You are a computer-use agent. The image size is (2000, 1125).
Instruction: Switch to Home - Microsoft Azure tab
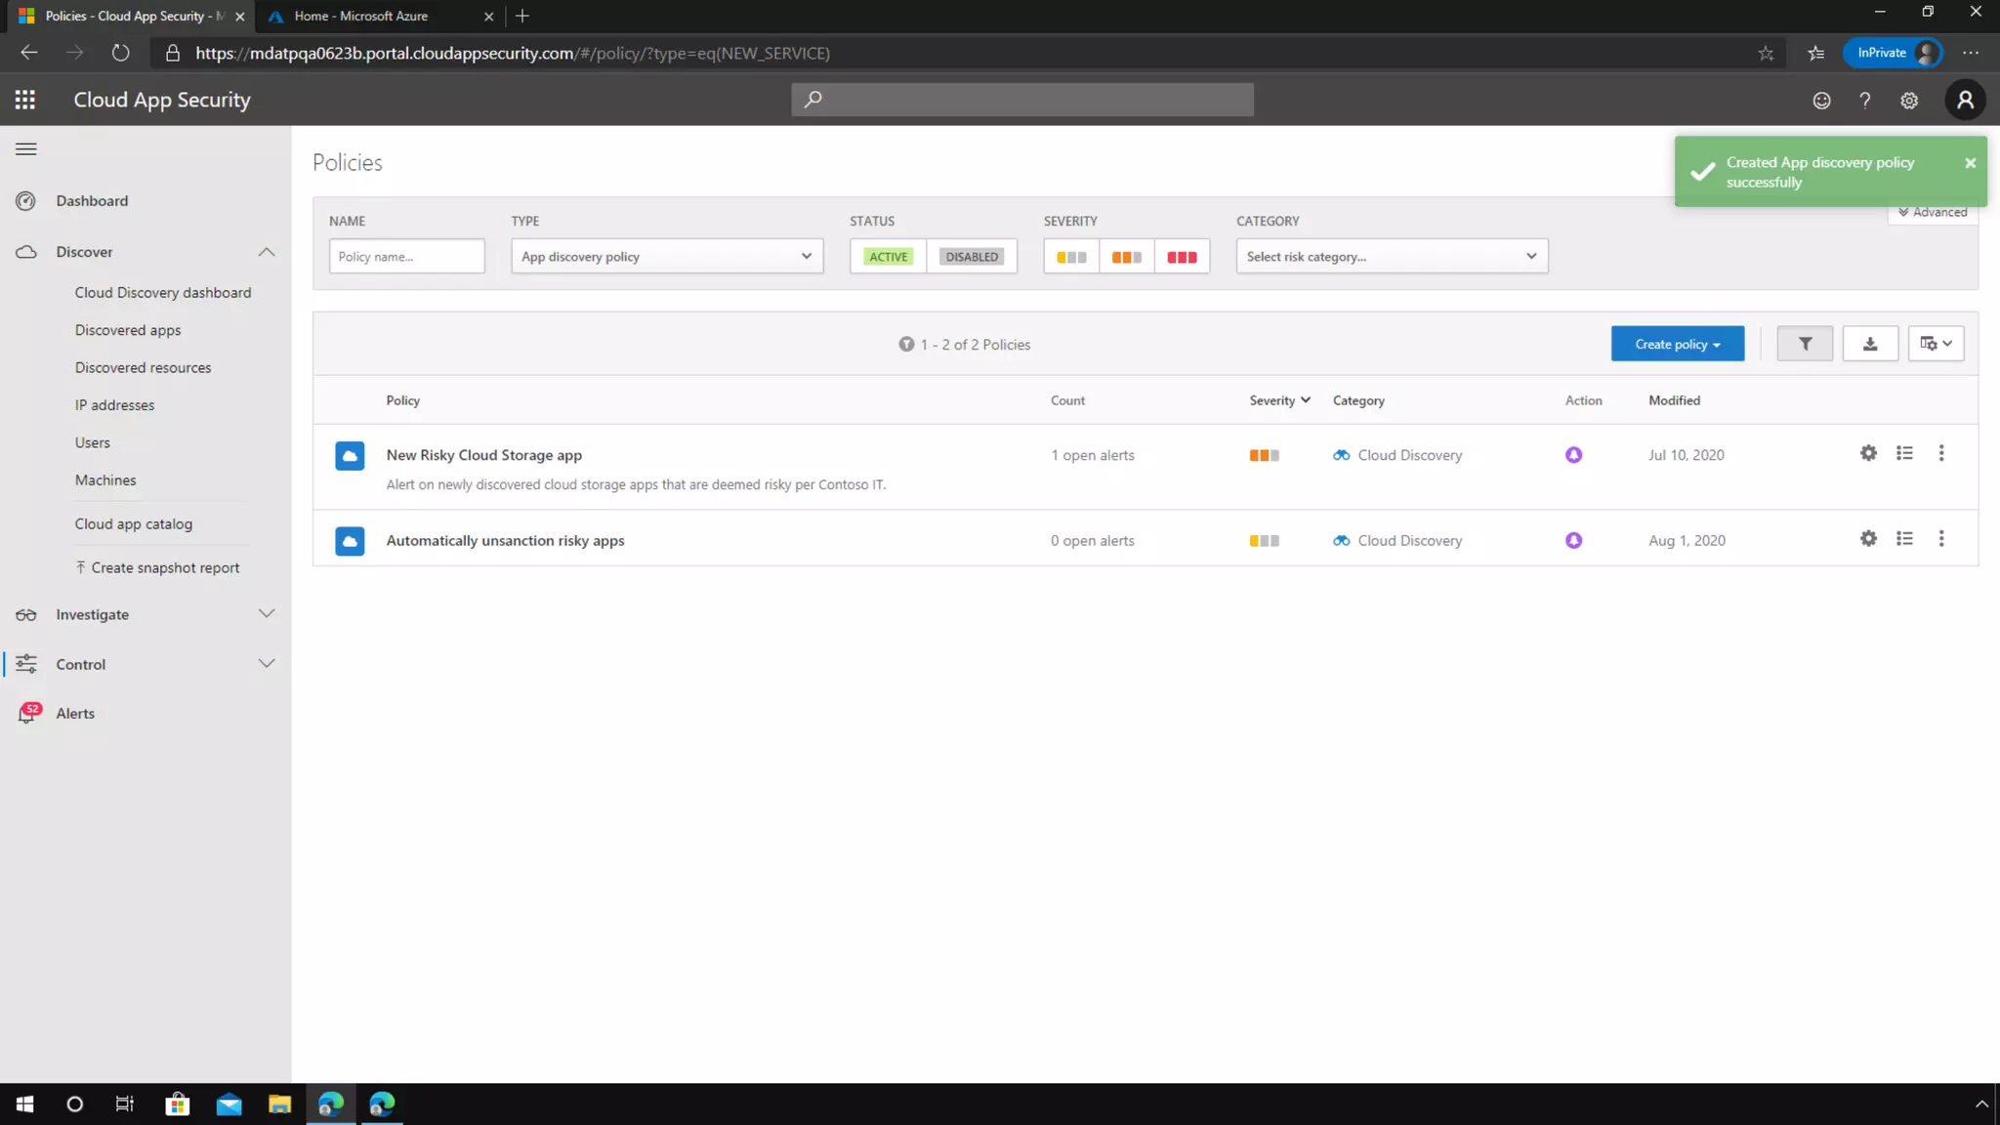click(x=361, y=16)
